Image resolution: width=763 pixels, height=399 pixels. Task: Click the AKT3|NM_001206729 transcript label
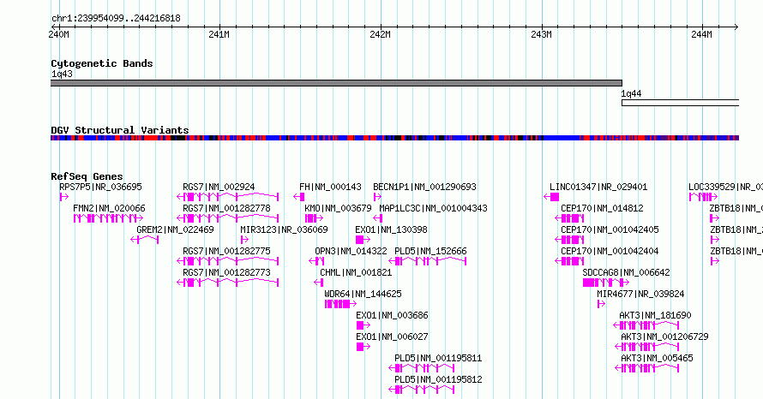(x=664, y=336)
